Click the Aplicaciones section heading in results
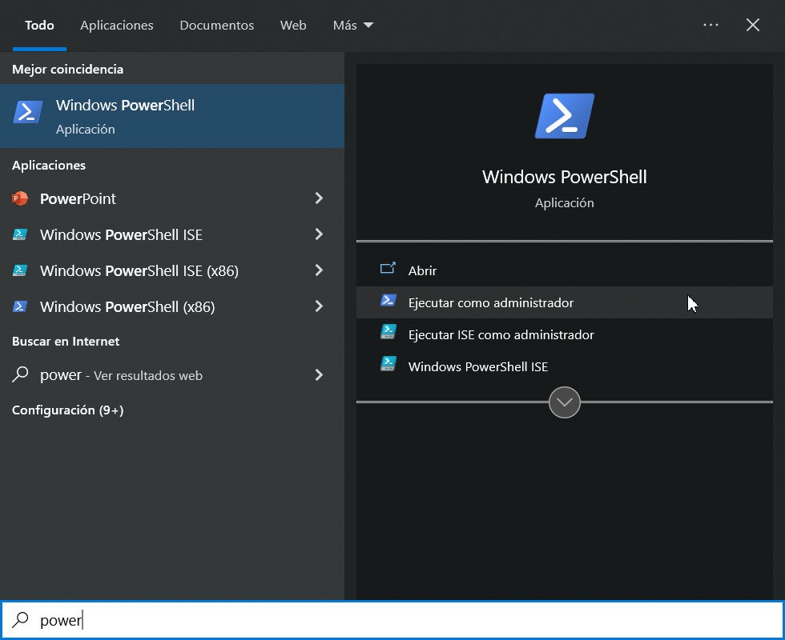The height and width of the screenshot is (640, 785). (x=49, y=165)
